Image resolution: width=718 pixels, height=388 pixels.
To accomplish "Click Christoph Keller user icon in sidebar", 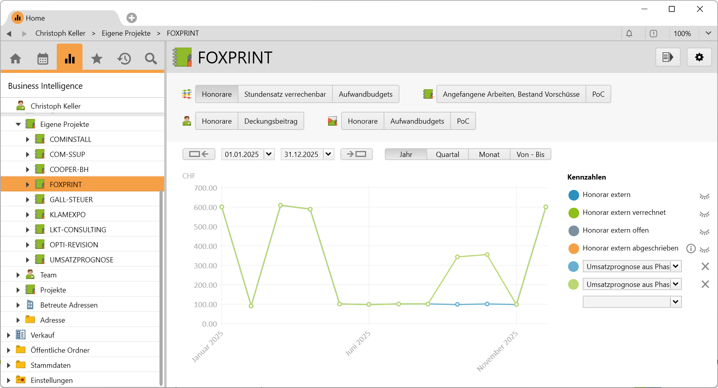I will pos(21,106).
